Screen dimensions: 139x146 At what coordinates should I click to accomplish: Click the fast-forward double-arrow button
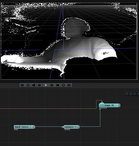pyautogui.click(x=58, y=85)
